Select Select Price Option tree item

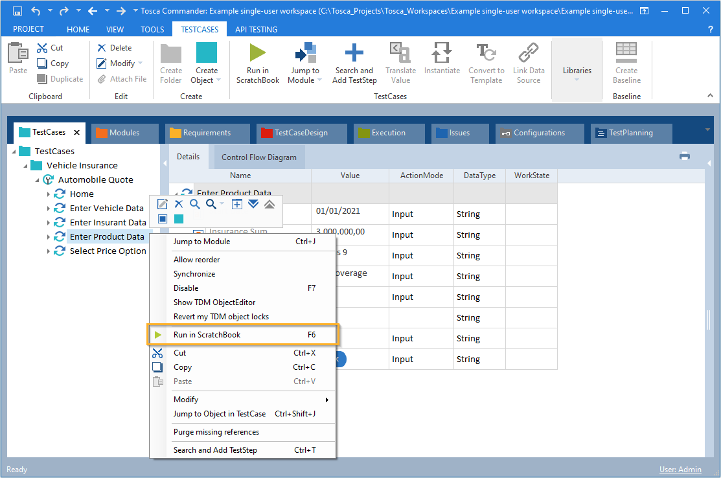pos(108,251)
